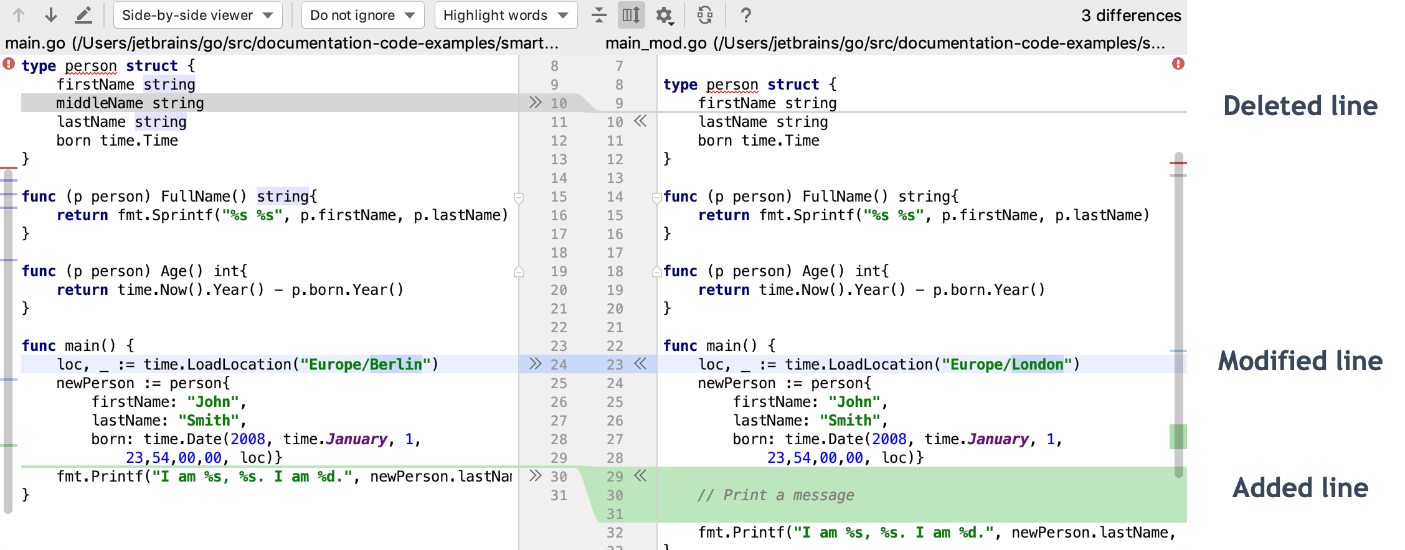Viewport: 1405px width, 550px height.
Task: Open the Side-by-side viewer dropdown
Action: (x=197, y=15)
